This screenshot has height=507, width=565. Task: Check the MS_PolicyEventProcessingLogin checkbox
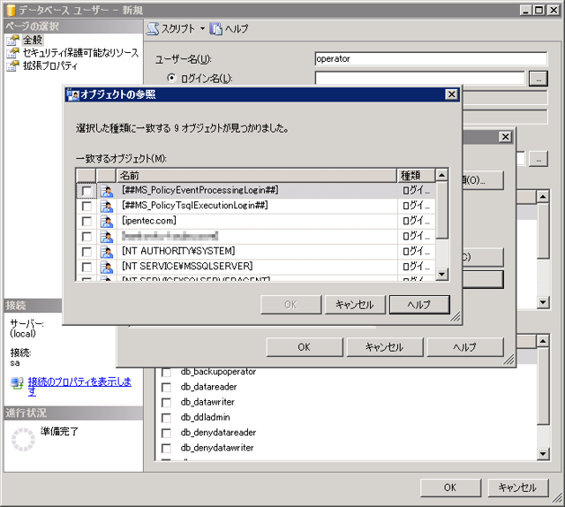[x=87, y=191]
